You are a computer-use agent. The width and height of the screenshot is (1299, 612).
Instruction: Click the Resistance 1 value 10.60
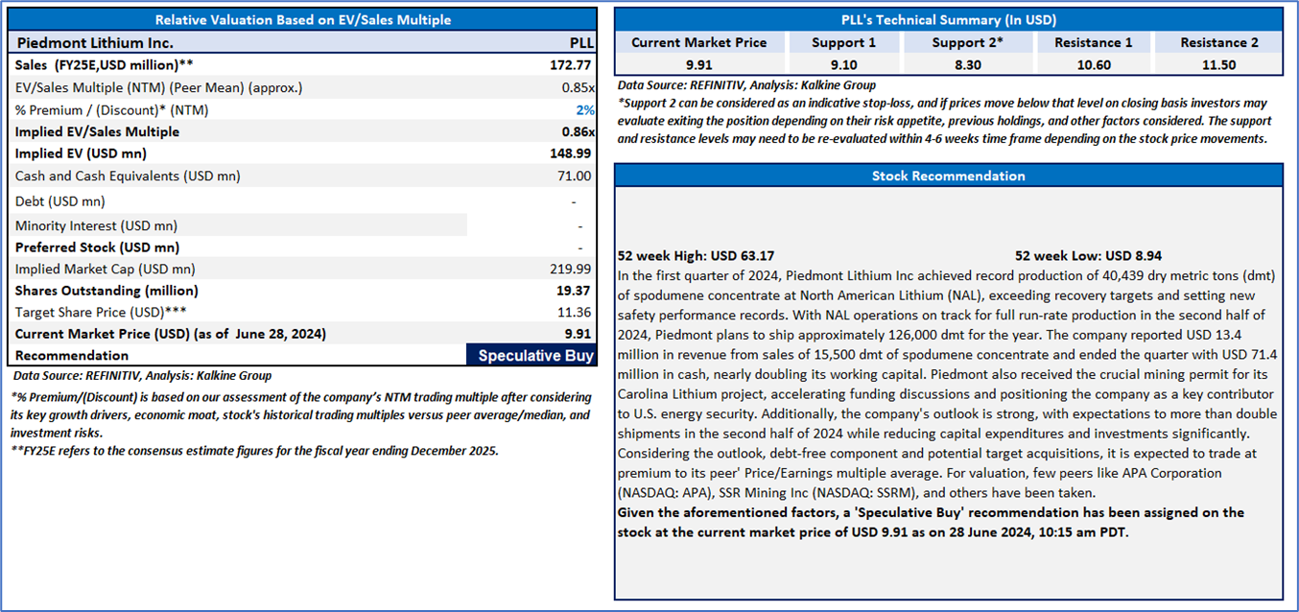1093,65
